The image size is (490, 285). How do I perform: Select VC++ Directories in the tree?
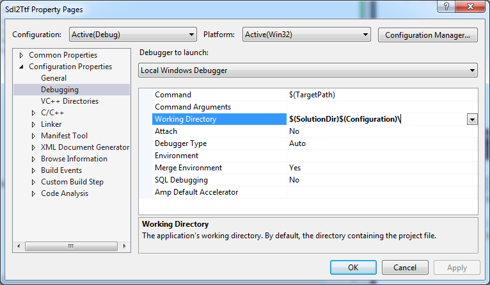point(70,101)
